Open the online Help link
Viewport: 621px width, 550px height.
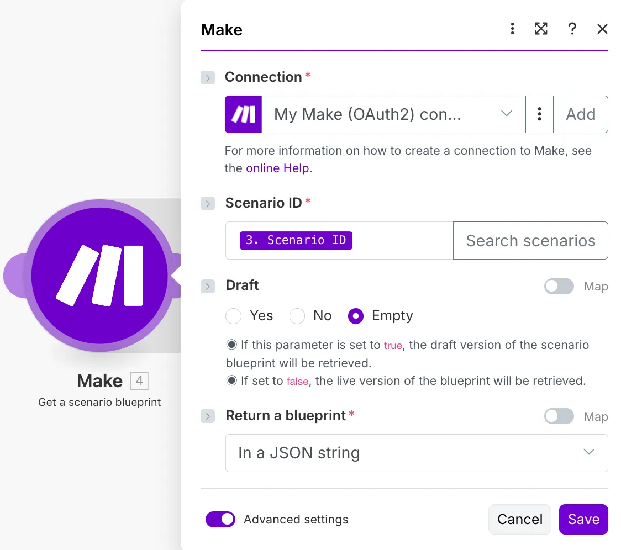[x=277, y=168]
